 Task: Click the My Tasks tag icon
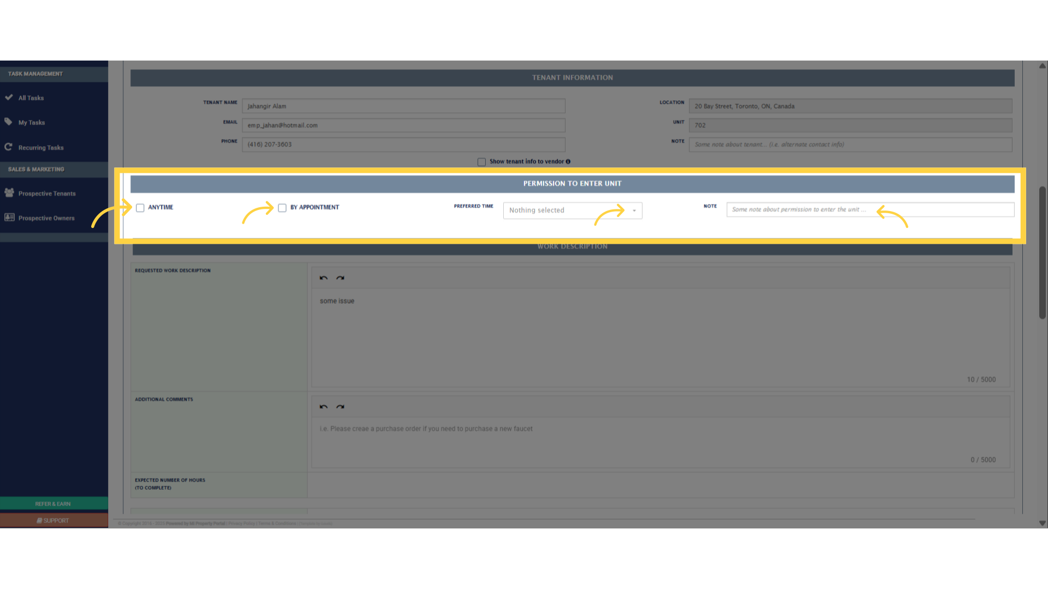coord(9,122)
